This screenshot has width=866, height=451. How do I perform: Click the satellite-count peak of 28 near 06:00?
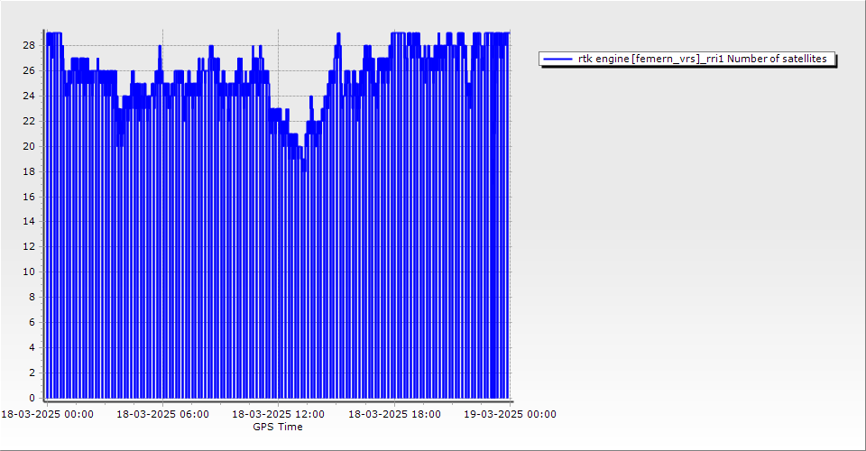tap(161, 46)
